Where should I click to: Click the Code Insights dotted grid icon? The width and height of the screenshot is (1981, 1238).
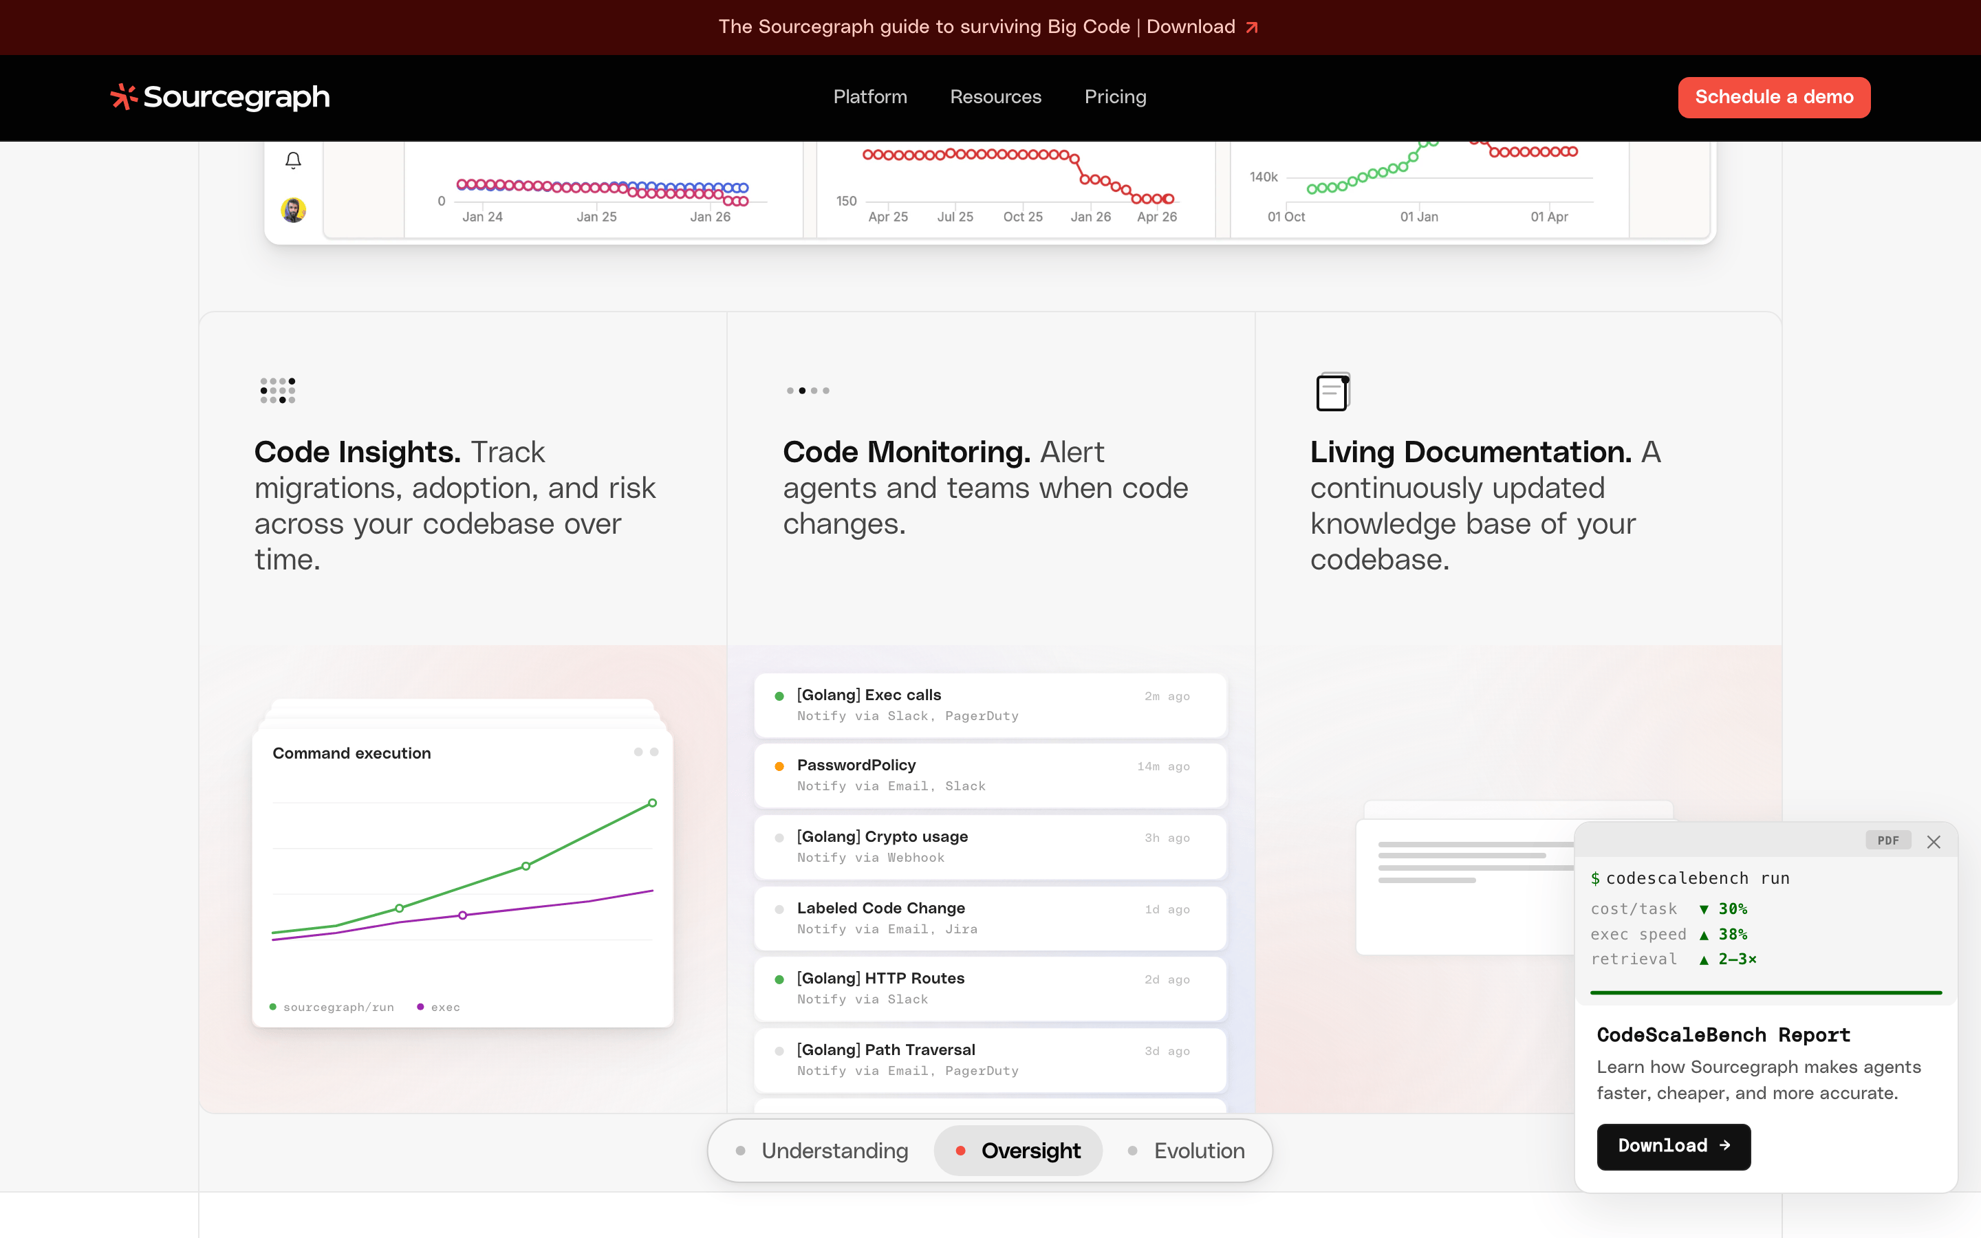[x=277, y=391]
